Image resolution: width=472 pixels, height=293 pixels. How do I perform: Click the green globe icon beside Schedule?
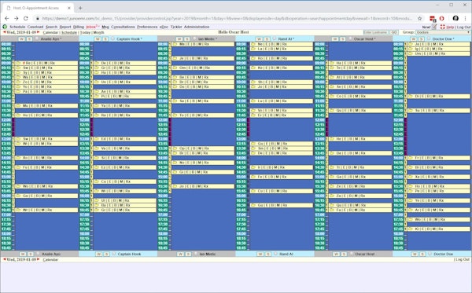click(x=5, y=27)
